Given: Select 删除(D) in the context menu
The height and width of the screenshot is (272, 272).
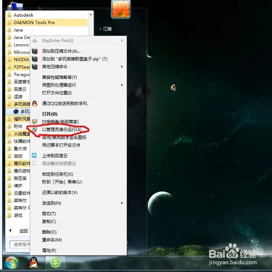Looking at the screenshot, I should coord(49,232).
